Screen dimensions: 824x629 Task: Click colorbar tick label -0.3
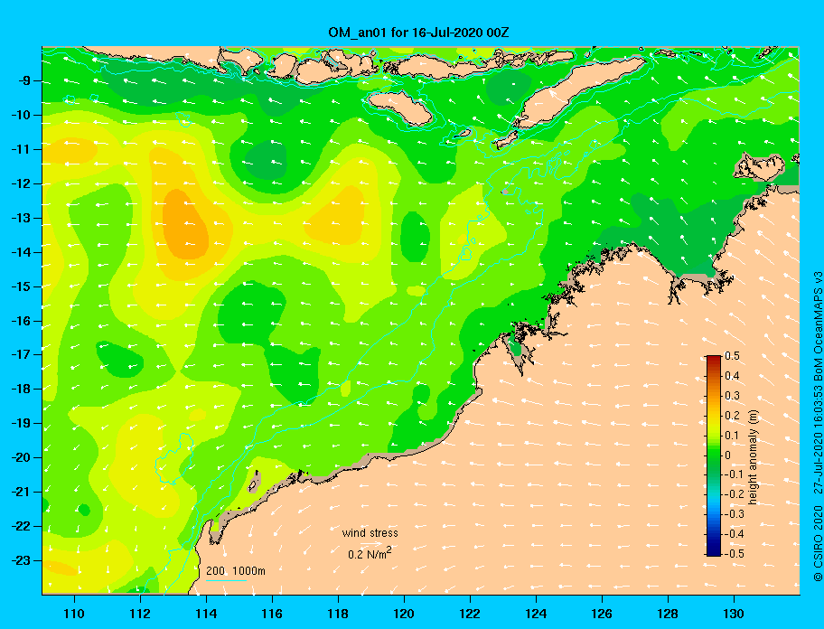coord(734,514)
